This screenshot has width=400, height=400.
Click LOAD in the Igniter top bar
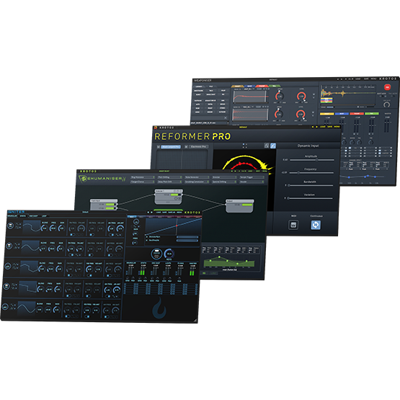[x=159, y=212]
